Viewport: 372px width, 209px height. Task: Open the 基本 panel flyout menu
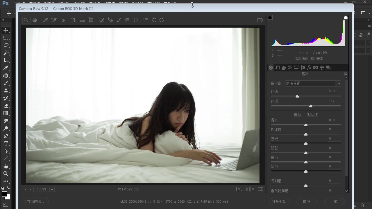click(x=346, y=74)
